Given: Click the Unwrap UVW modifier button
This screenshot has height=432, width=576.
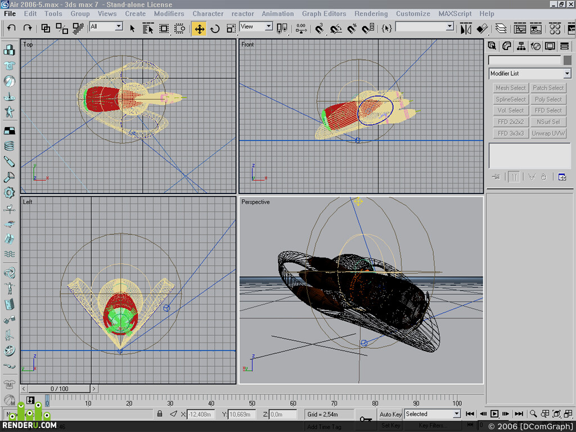Looking at the screenshot, I should coord(548,133).
